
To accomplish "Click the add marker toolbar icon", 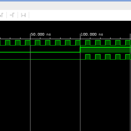I will pyautogui.click(x=12, y=15).
